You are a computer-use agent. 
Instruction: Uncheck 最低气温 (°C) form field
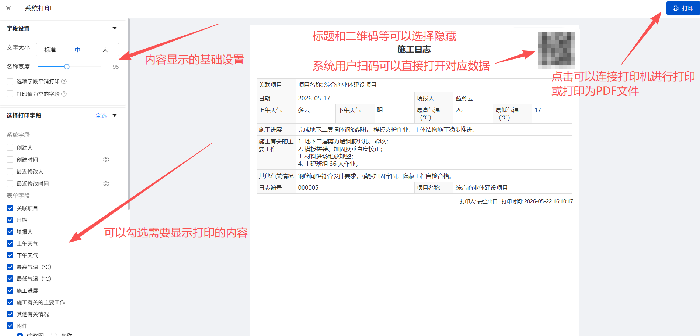[10, 279]
